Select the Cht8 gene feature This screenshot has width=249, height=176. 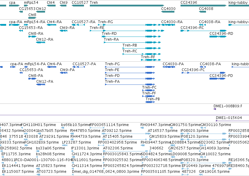pos(32,18)
